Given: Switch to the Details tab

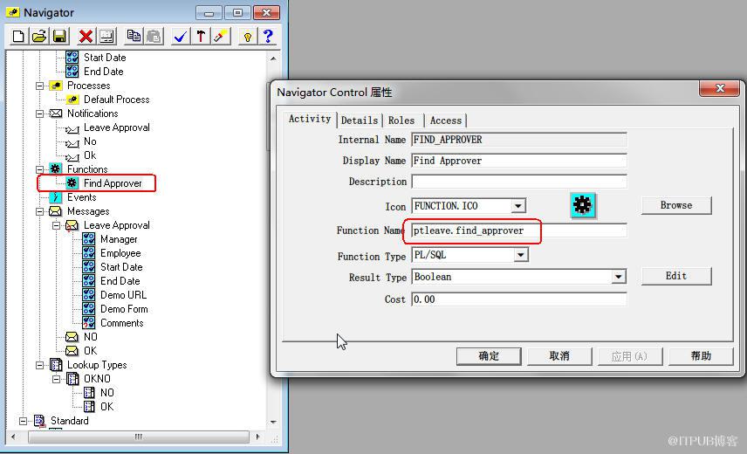Looking at the screenshot, I should tap(360, 120).
